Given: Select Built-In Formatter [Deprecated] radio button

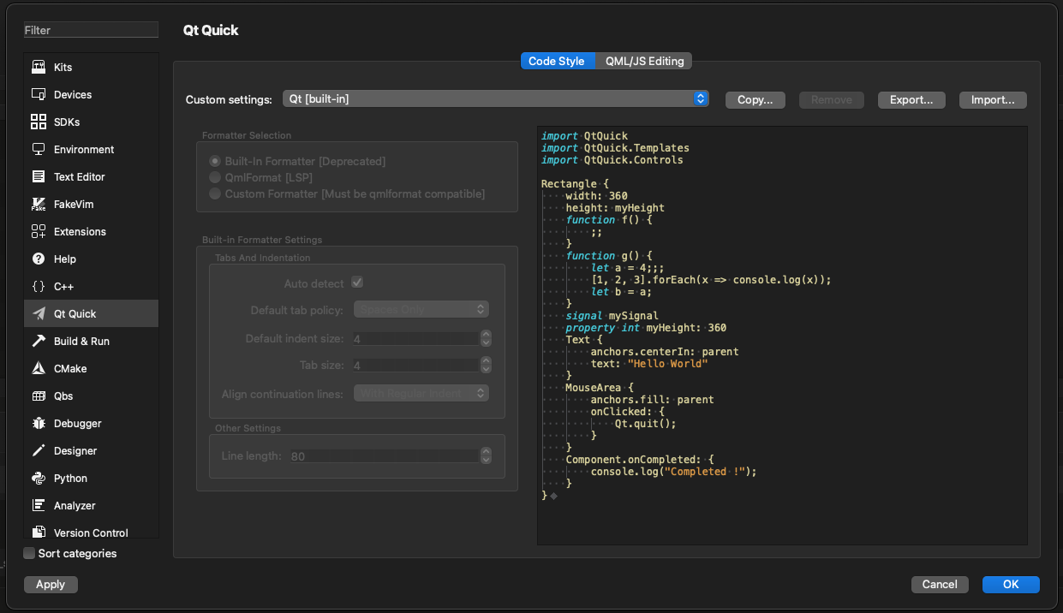Looking at the screenshot, I should point(216,161).
